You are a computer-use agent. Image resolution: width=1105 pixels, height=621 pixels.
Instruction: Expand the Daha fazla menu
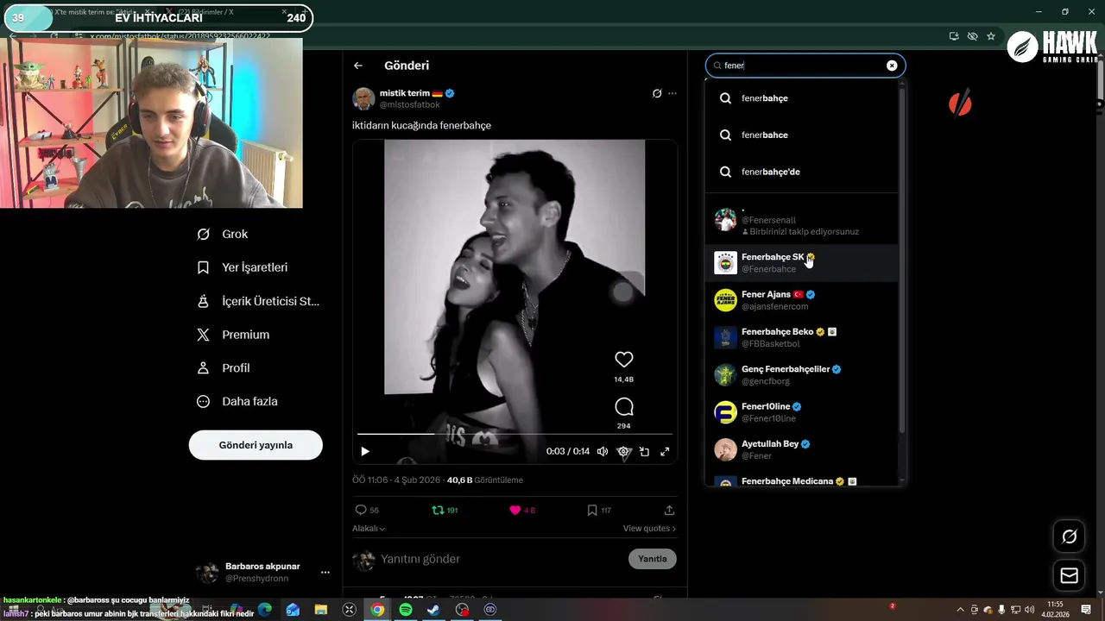point(237,401)
